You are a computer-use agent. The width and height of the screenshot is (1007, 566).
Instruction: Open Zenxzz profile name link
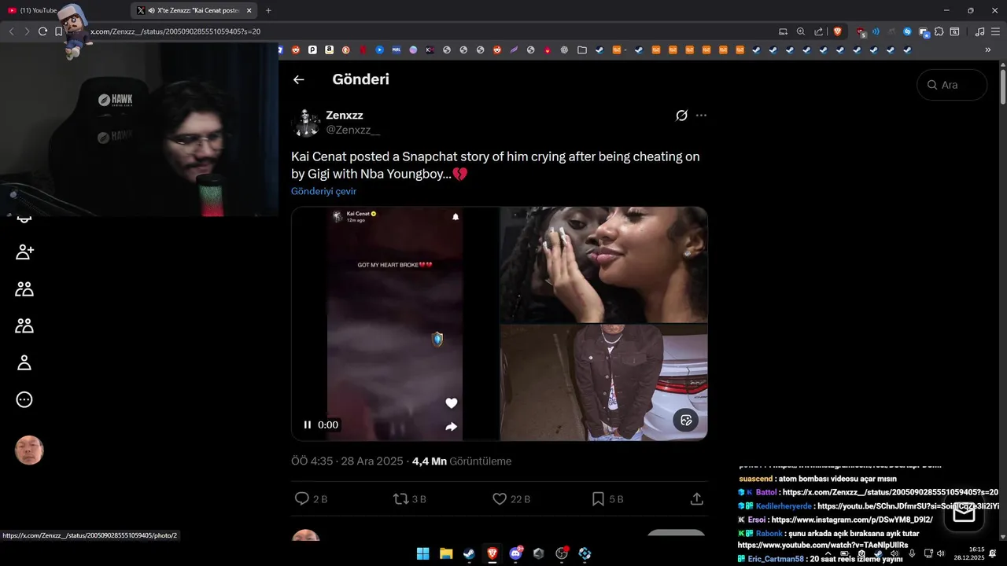pos(345,116)
